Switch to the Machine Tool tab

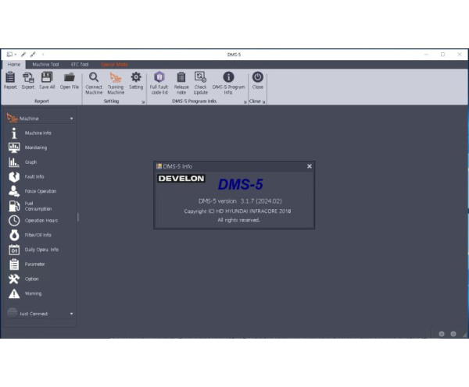point(45,64)
